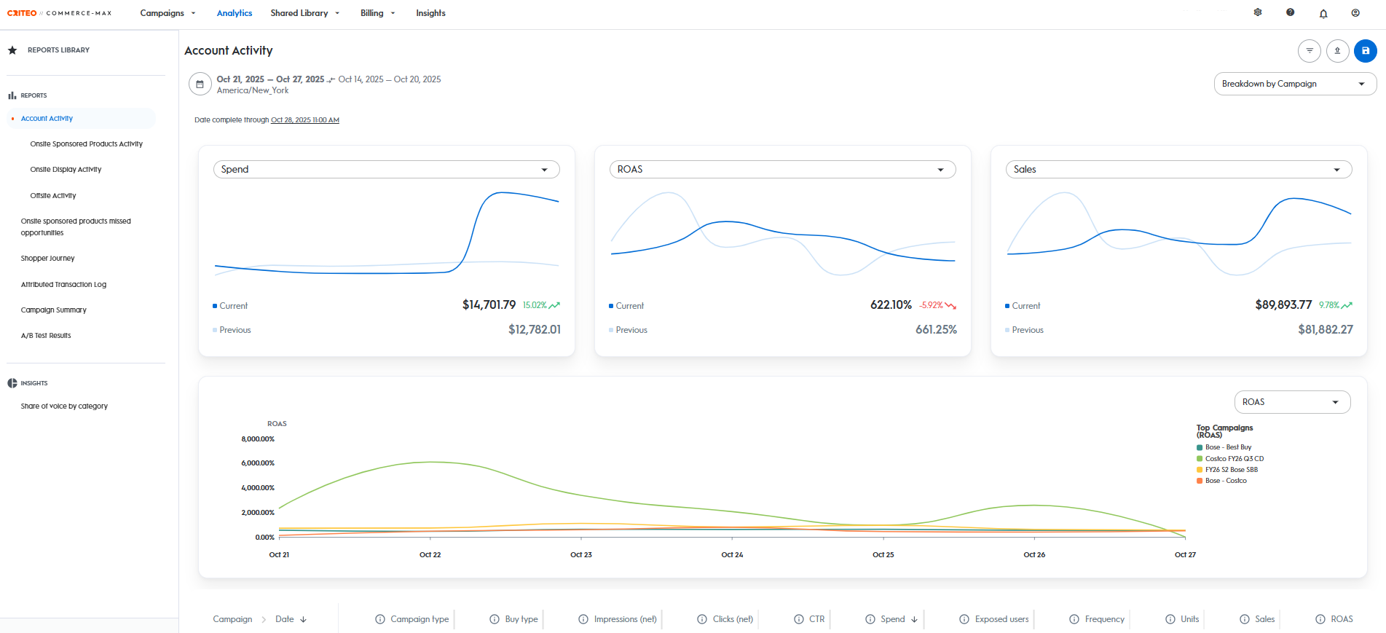
Task: Go to the Insights tab
Action: coord(430,13)
